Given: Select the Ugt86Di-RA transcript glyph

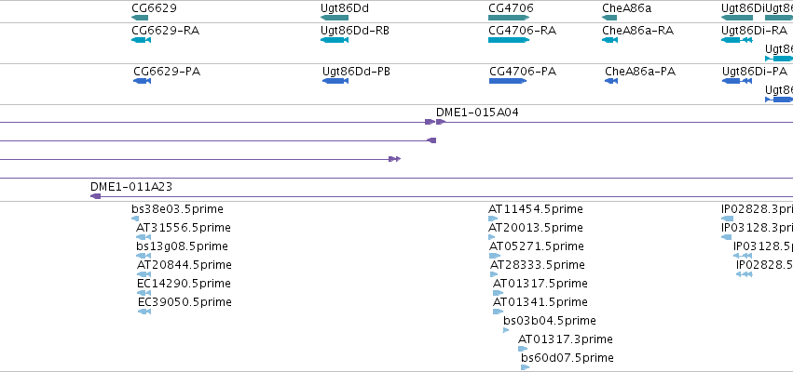Looking at the screenshot, I should coord(737,40).
